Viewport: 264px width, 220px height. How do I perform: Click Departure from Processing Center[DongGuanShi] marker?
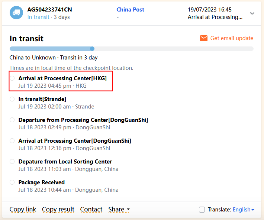(x=12, y=120)
